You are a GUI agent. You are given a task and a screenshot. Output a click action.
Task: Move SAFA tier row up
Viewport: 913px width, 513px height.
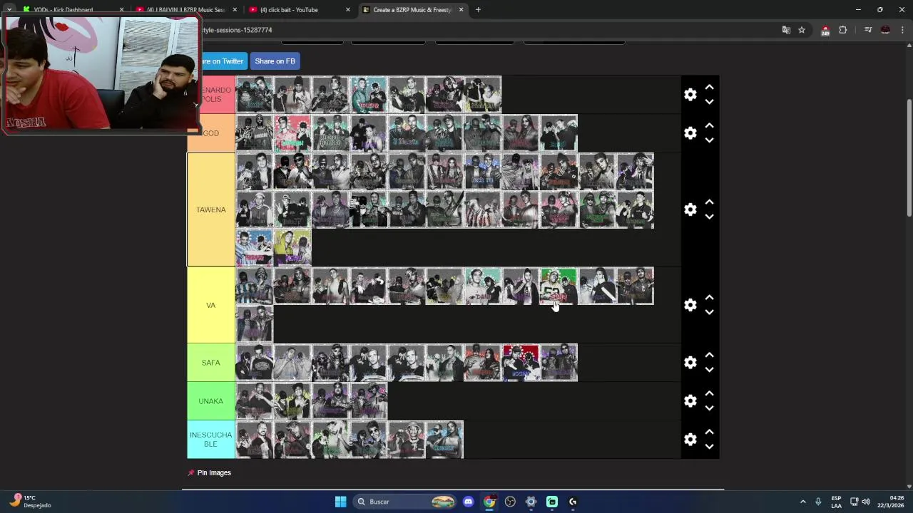709,355
